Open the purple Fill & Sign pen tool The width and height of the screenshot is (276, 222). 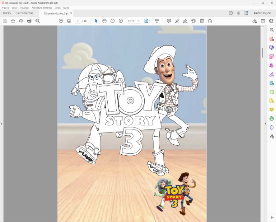click(272, 74)
